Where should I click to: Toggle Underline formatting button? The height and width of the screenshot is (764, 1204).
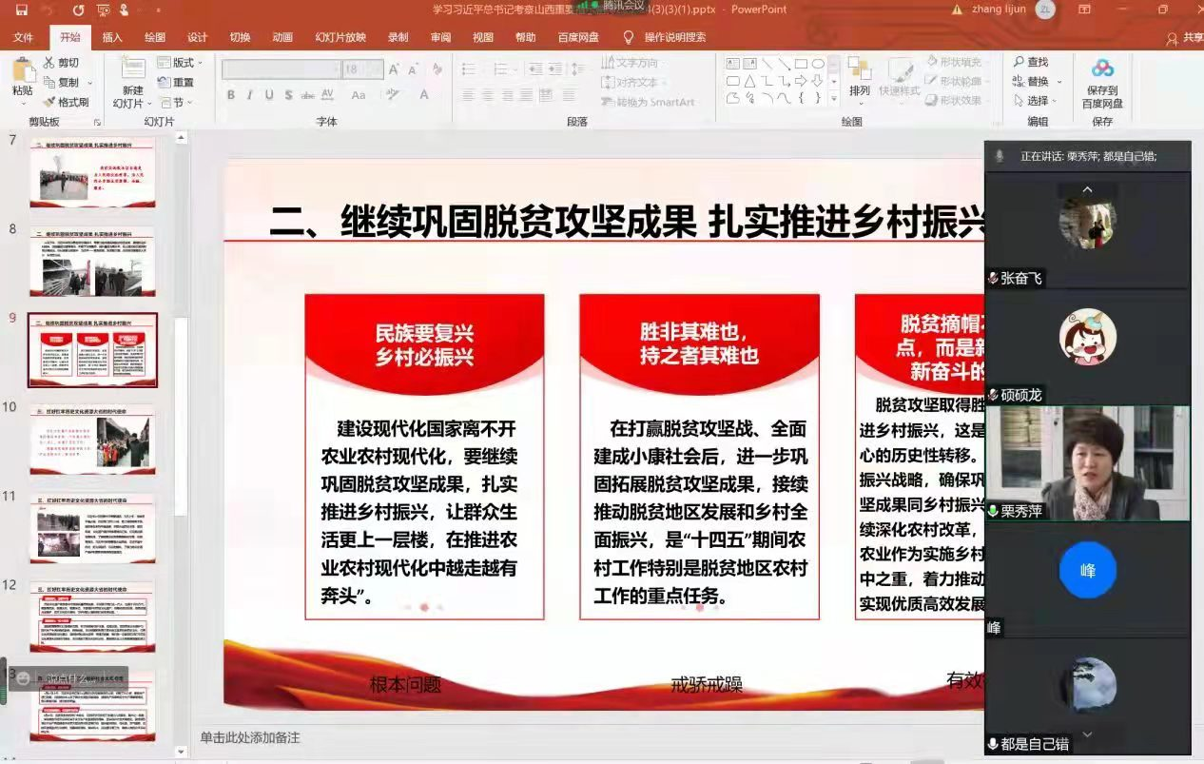click(x=269, y=95)
